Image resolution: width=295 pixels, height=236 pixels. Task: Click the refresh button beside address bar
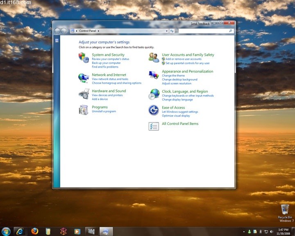pos(172,31)
